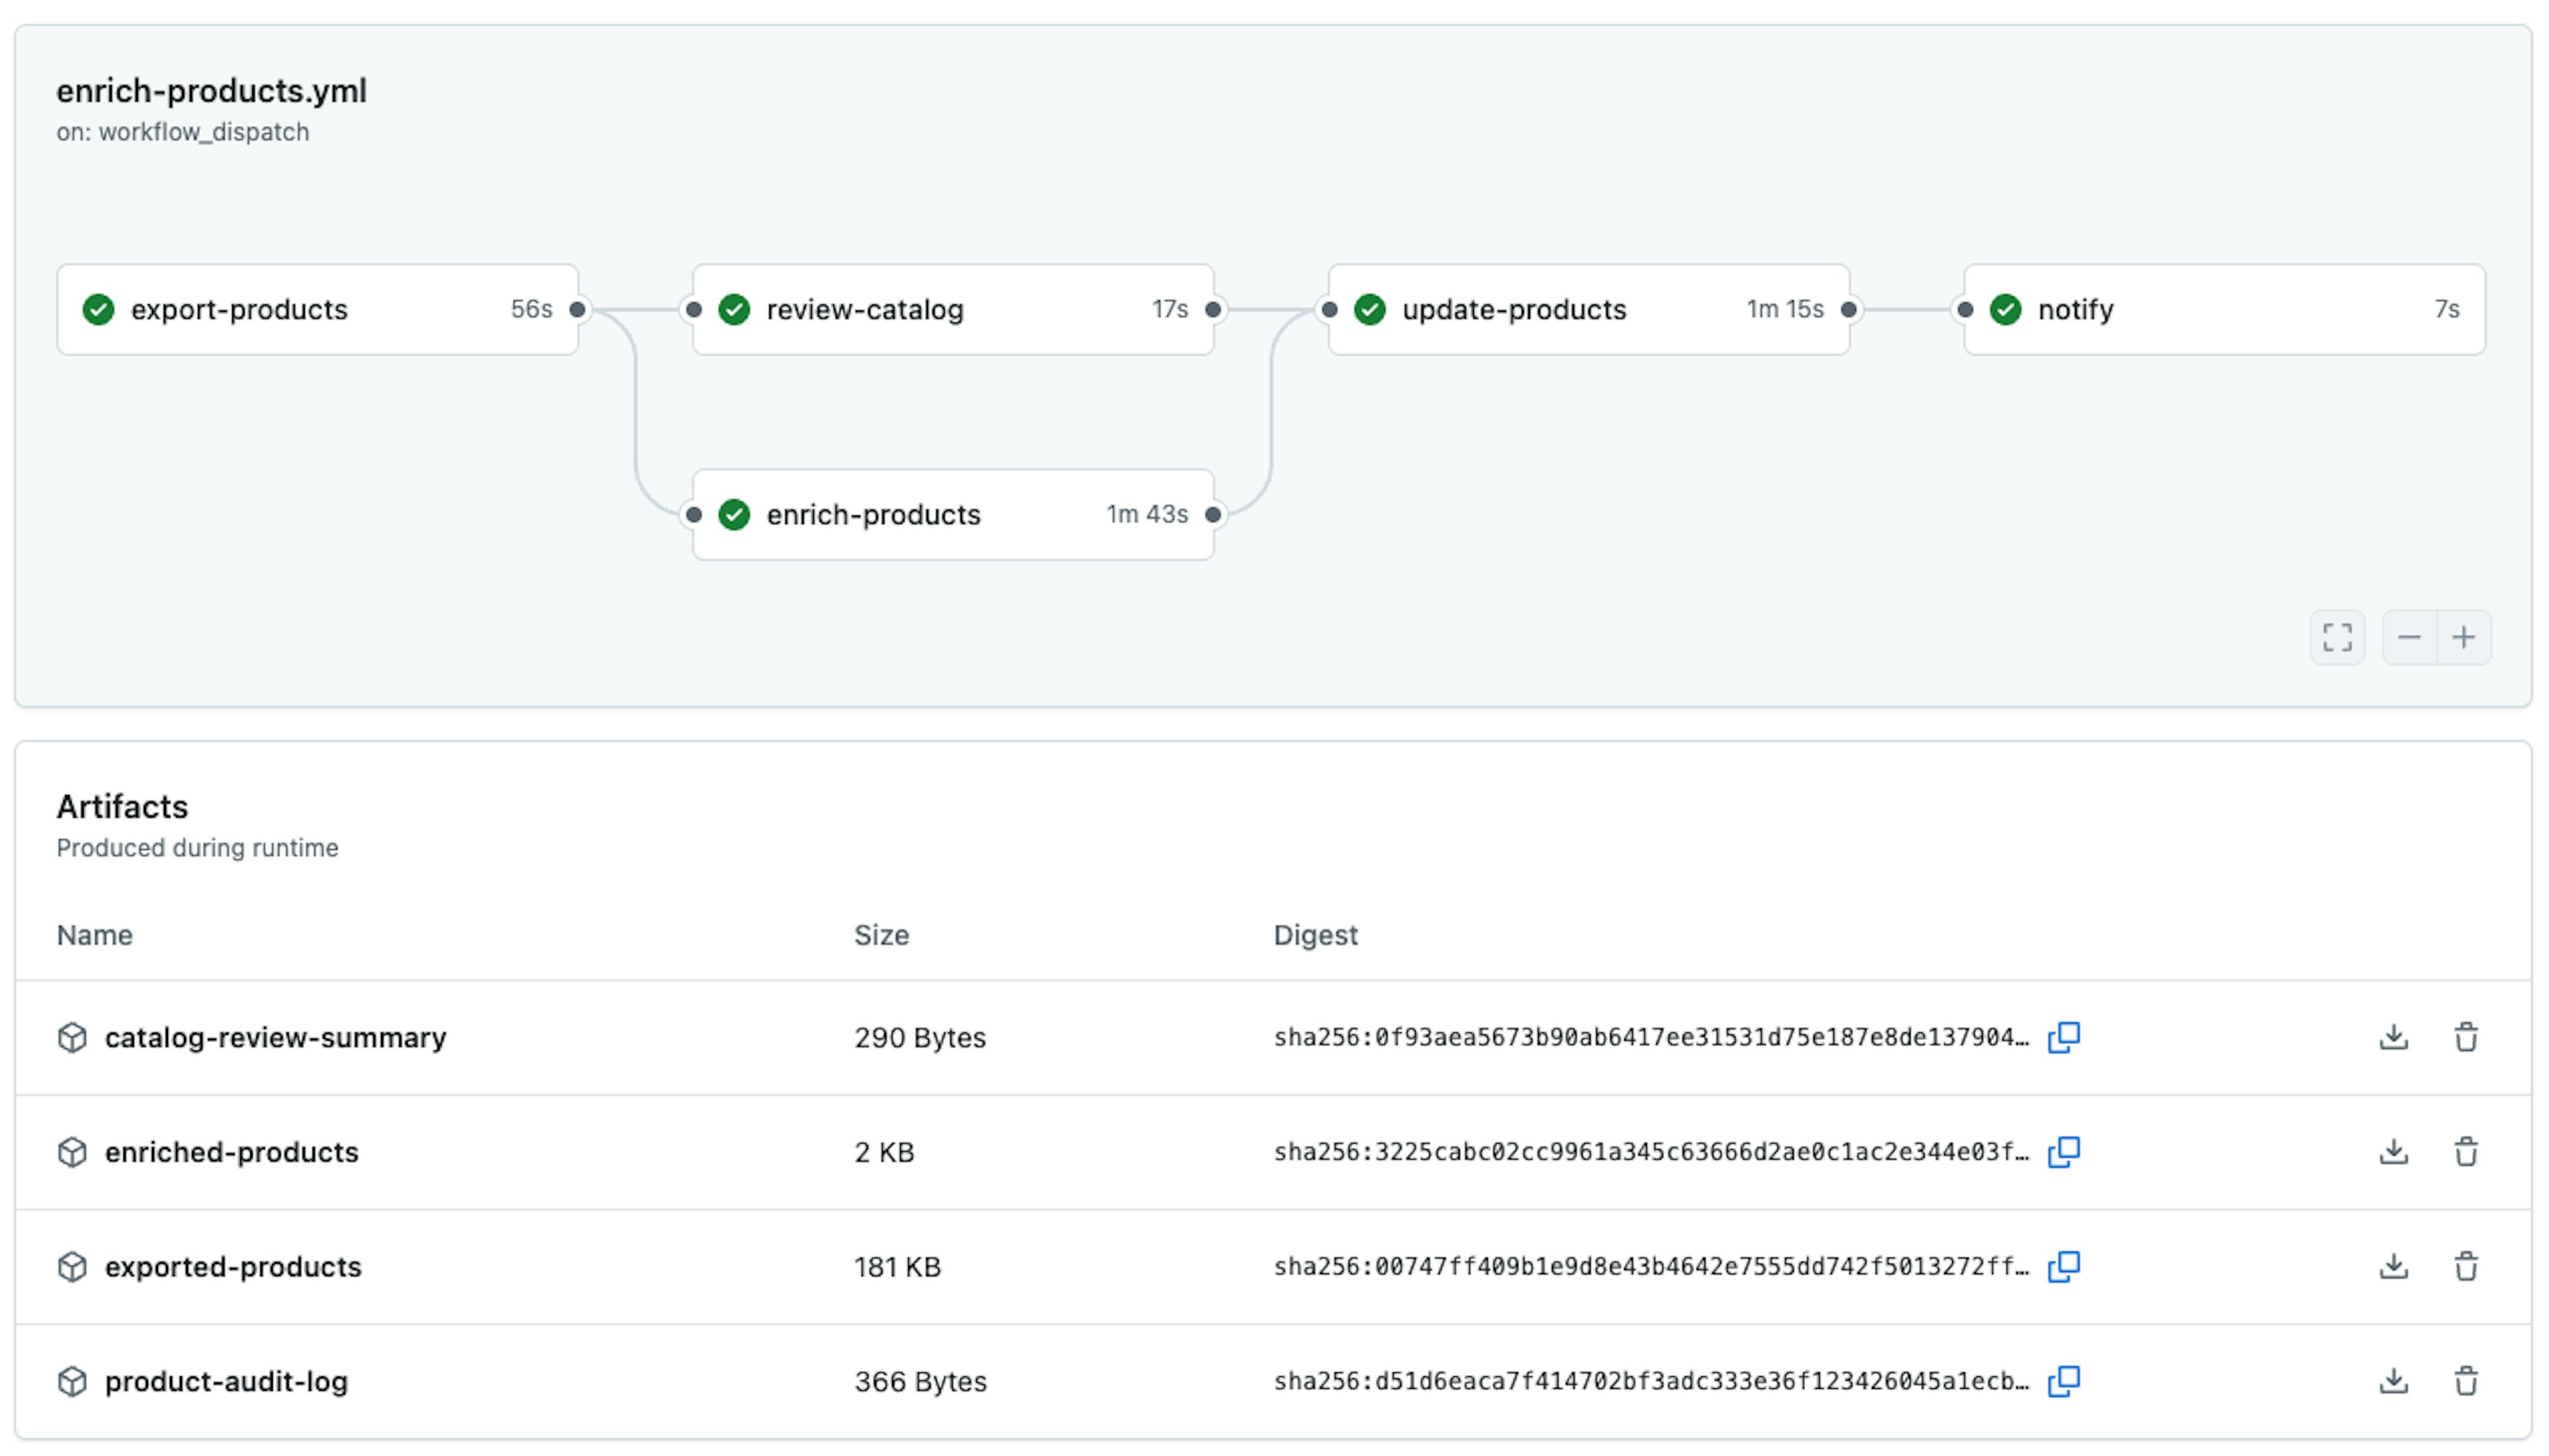Zoom out the workflow graph
The height and width of the screenshot is (1456, 2549).
click(x=2409, y=637)
